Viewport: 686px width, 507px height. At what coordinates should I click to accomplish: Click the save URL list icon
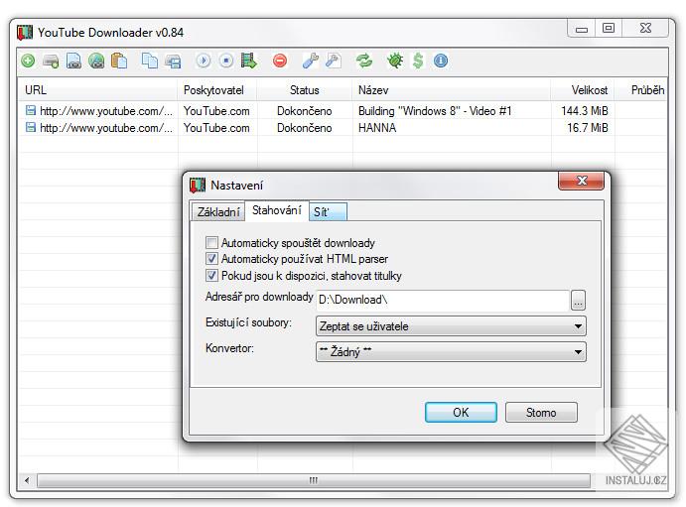(173, 61)
